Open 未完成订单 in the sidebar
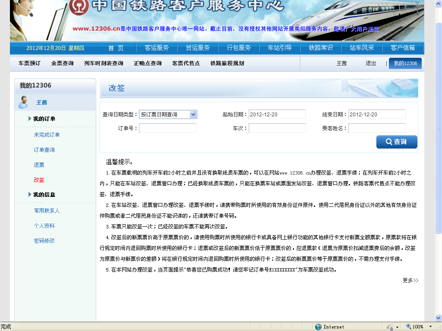This screenshot has height=331, width=442. tap(47, 135)
